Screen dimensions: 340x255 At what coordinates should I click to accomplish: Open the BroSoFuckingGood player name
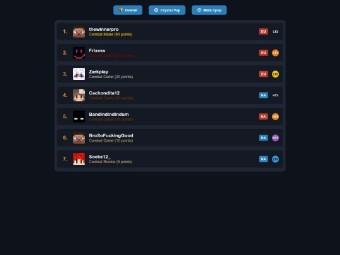point(111,135)
